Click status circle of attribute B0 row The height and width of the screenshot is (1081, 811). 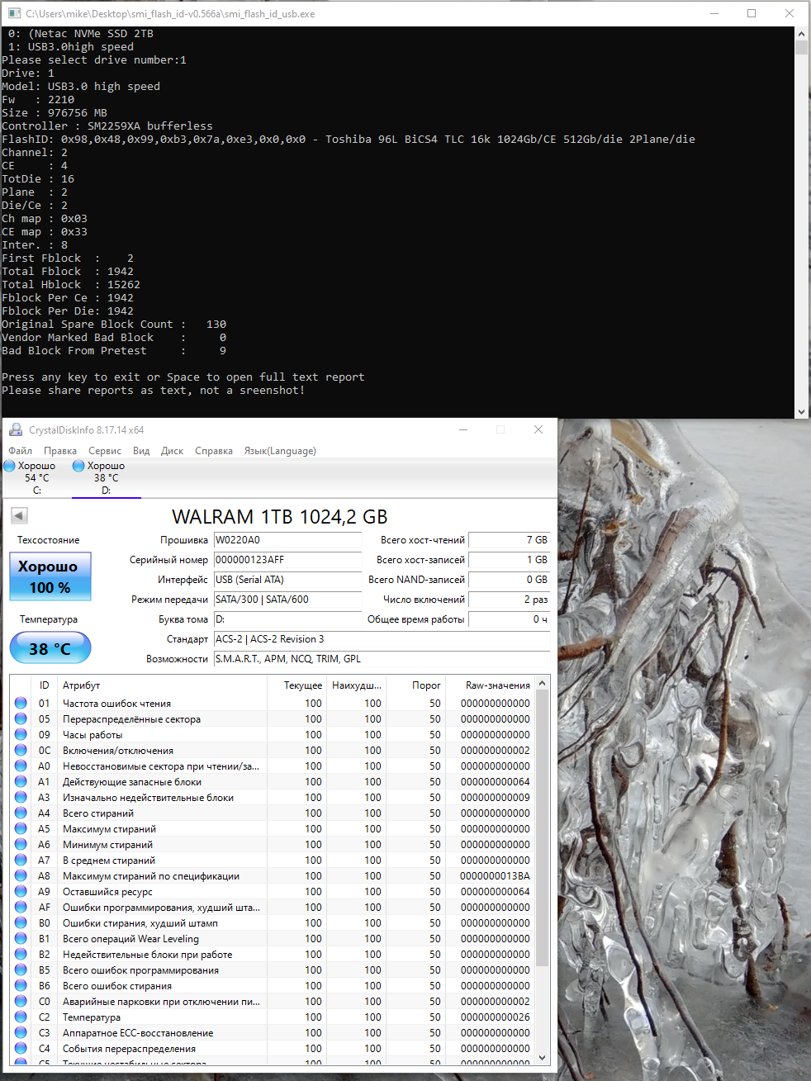coord(21,922)
